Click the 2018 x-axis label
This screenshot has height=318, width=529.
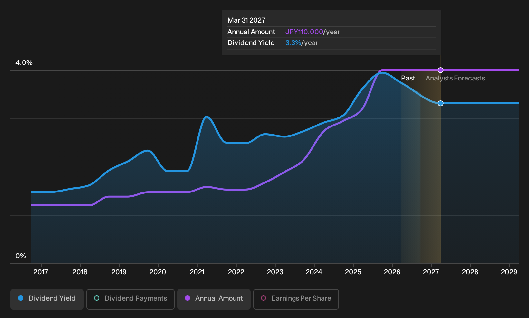coord(80,272)
